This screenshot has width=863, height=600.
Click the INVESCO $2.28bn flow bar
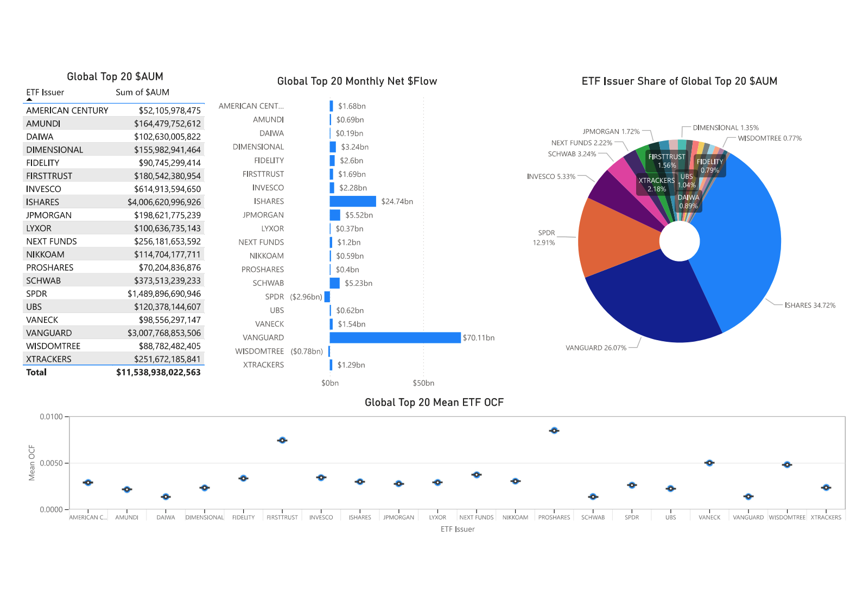click(332, 188)
